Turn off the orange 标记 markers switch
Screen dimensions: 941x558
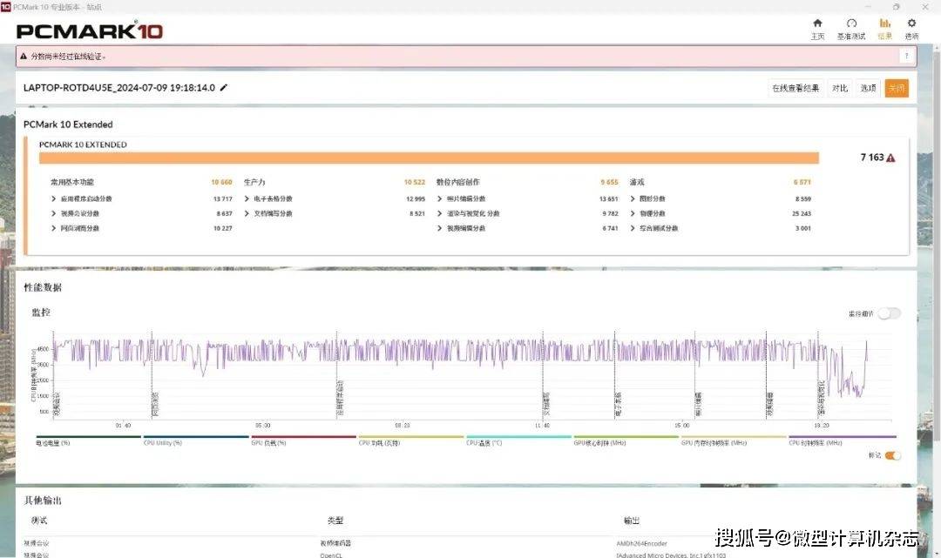pyautogui.click(x=893, y=455)
